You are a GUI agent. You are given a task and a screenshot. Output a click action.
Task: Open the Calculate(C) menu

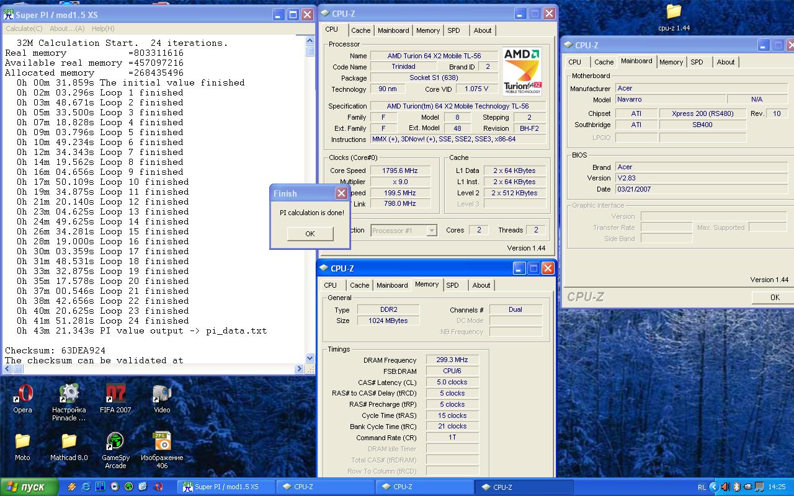coord(24,29)
